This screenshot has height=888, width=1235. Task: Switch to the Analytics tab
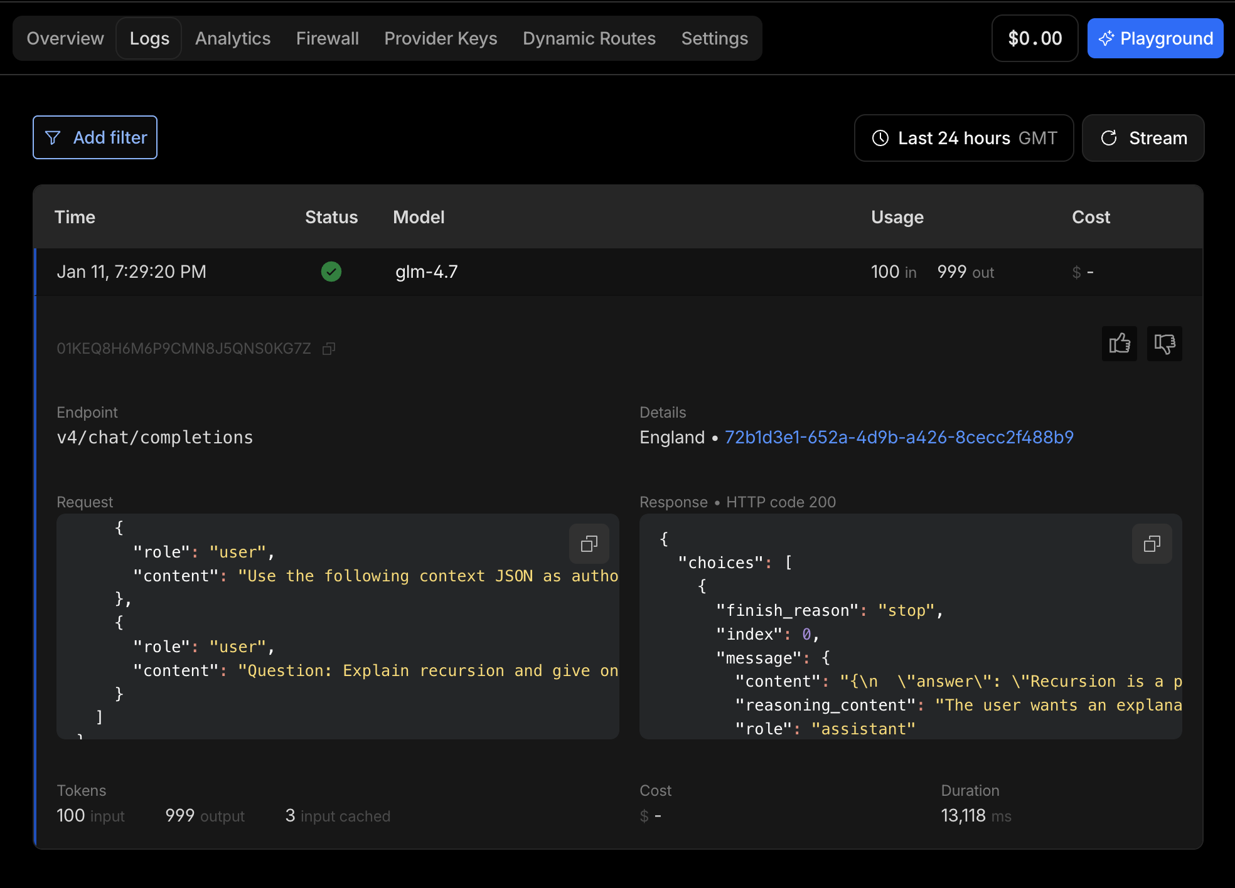pos(233,38)
